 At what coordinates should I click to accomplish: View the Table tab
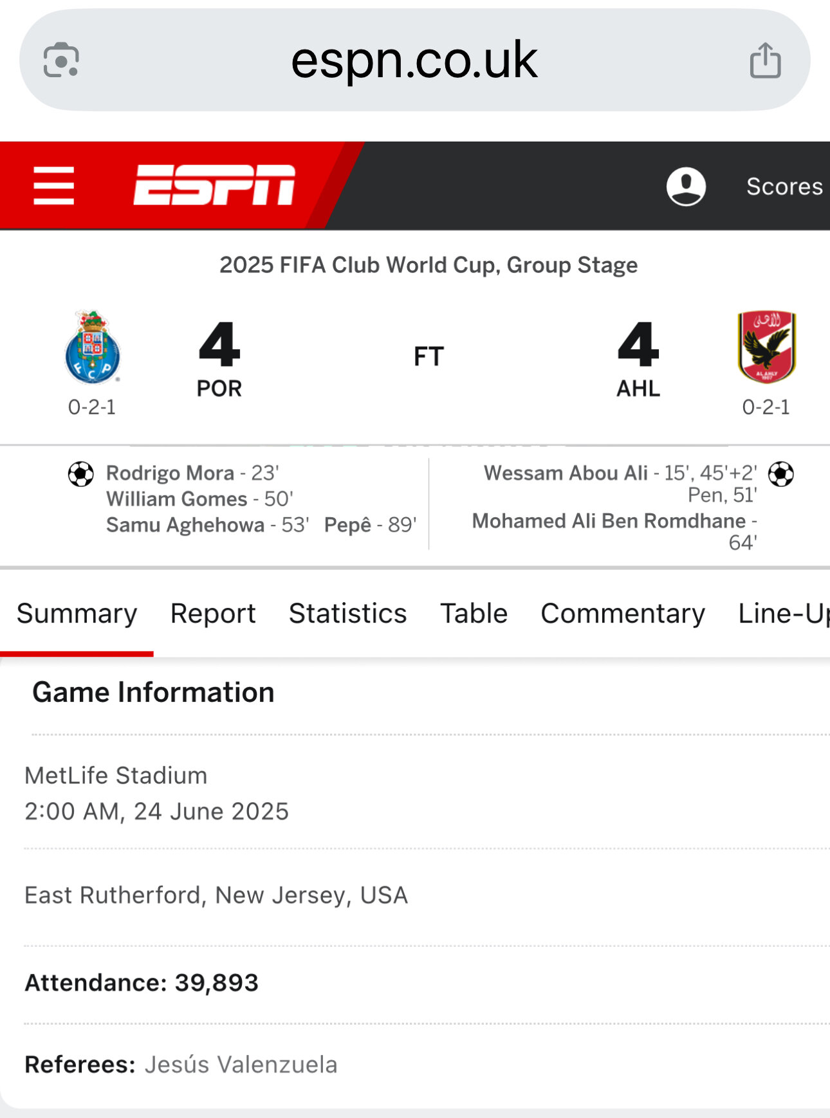click(474, 614)
